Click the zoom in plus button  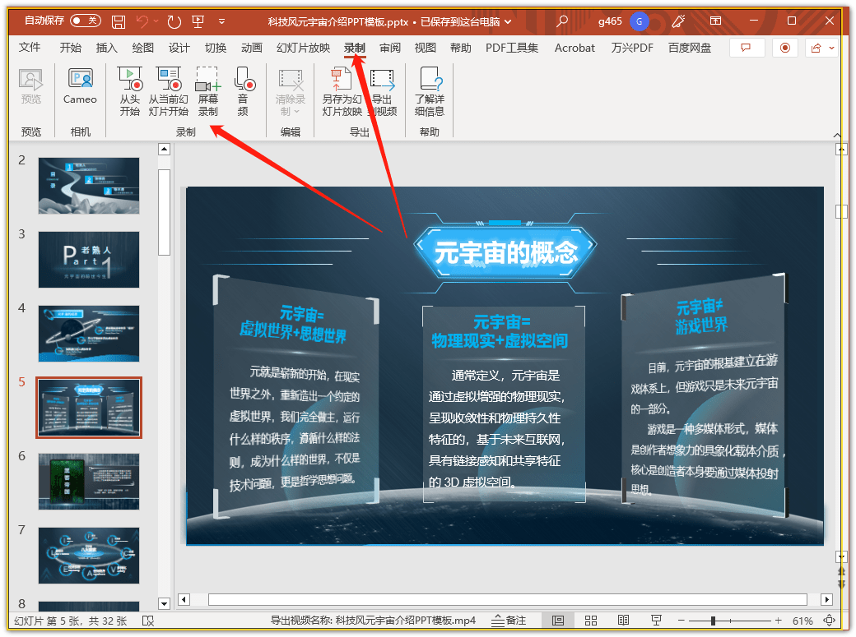(779, 621)
